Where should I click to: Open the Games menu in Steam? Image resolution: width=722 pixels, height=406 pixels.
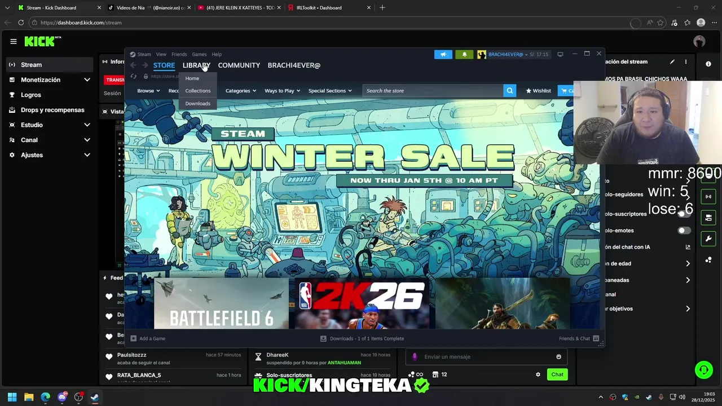pyautogui.click(x=199, y=55)
